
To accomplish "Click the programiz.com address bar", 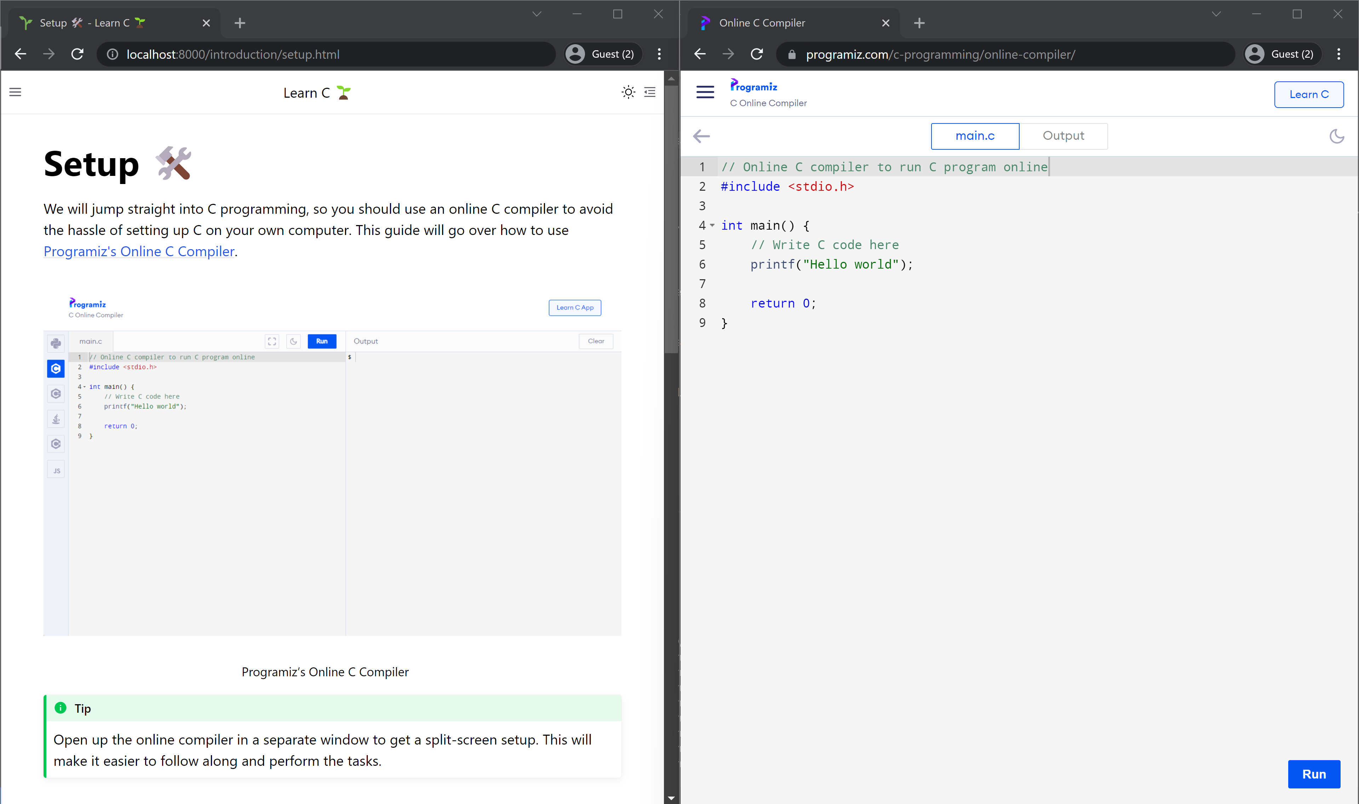I will coord(1005,54).
